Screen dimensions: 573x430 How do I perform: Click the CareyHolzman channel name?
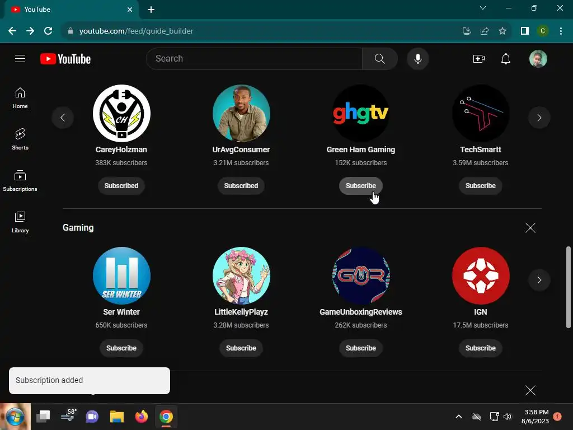[121, 149]
